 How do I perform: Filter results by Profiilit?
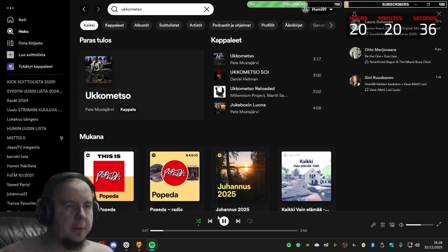[x=268, y=25]
